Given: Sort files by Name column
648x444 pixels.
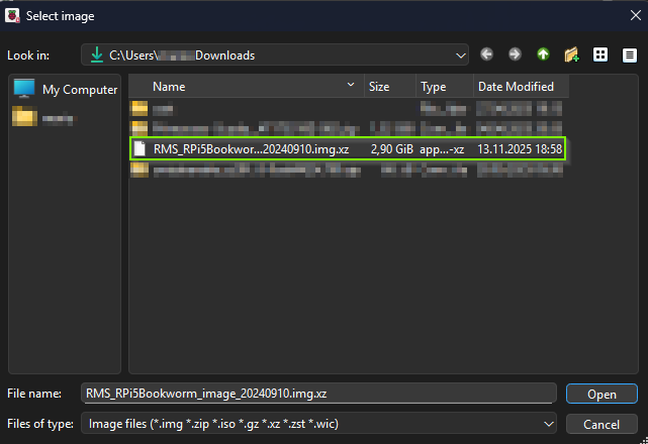Looking at the screenshot, I should coord(247,87).
